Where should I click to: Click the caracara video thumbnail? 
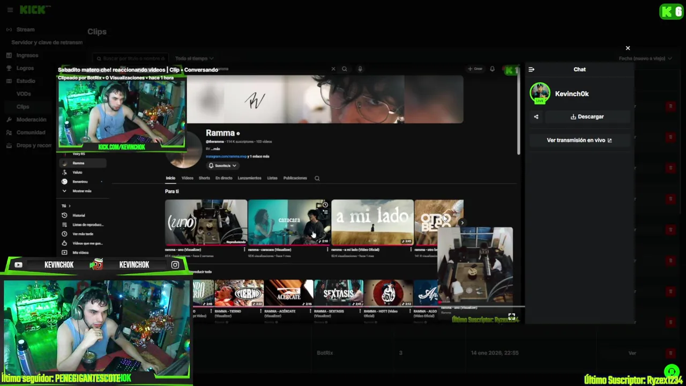pos(289,222)
